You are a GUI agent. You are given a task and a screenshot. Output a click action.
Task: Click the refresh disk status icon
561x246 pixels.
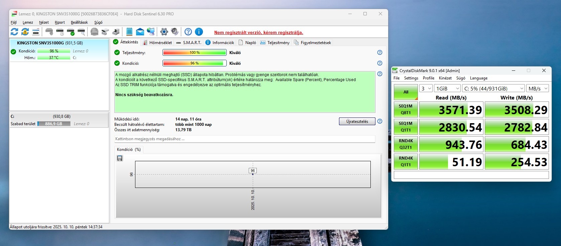tap(14, 32)
